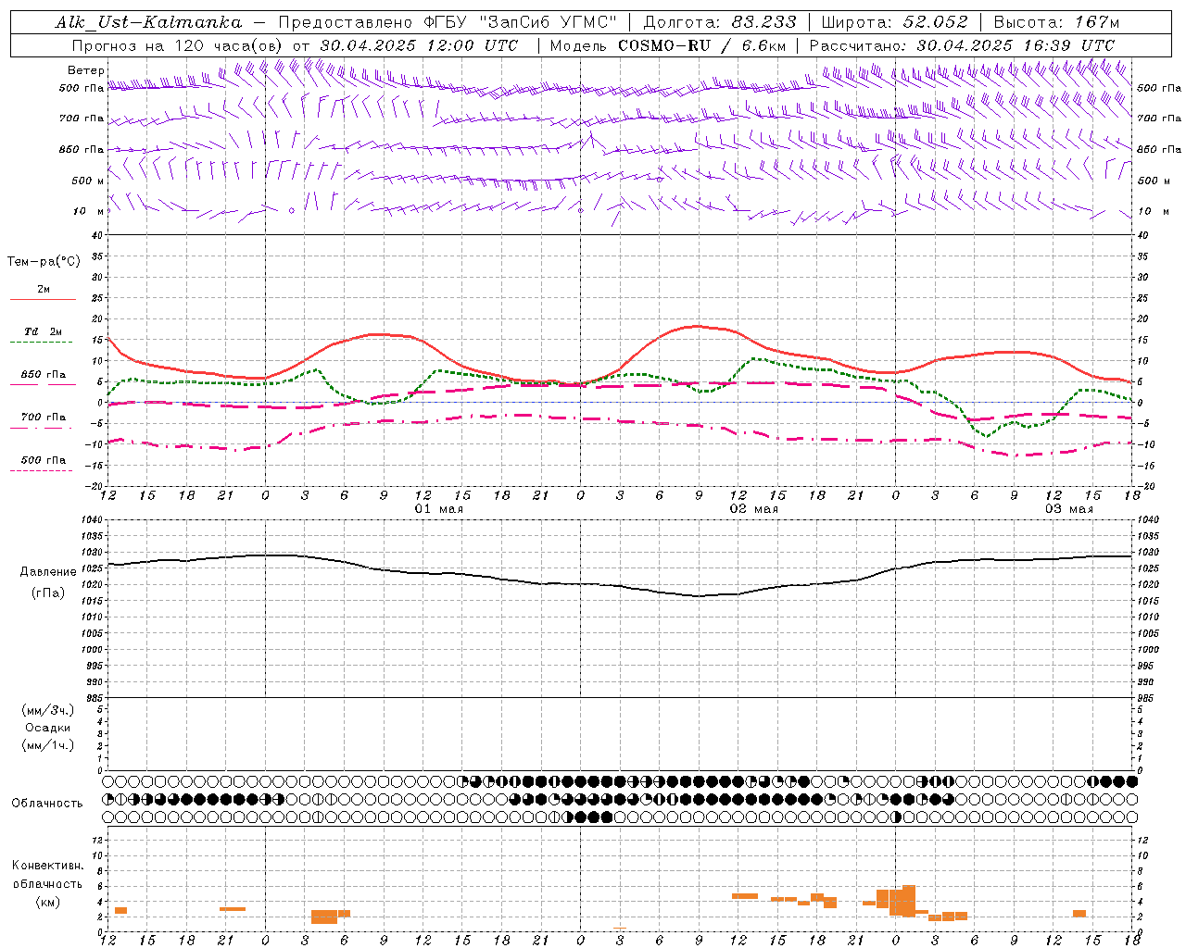1186x948 pixels.
Task: Click the 1040 tick on left pressure axis
Action: point(91,520)
